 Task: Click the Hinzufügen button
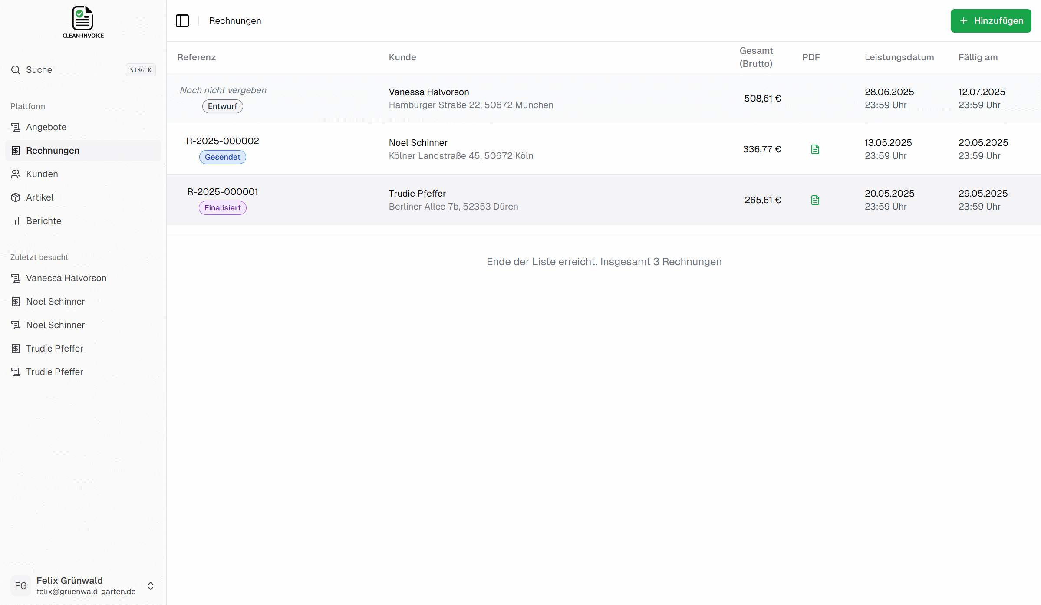coord(991,21)
